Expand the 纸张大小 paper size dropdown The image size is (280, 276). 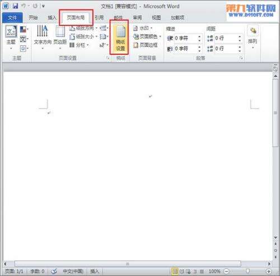coord(83,36)
